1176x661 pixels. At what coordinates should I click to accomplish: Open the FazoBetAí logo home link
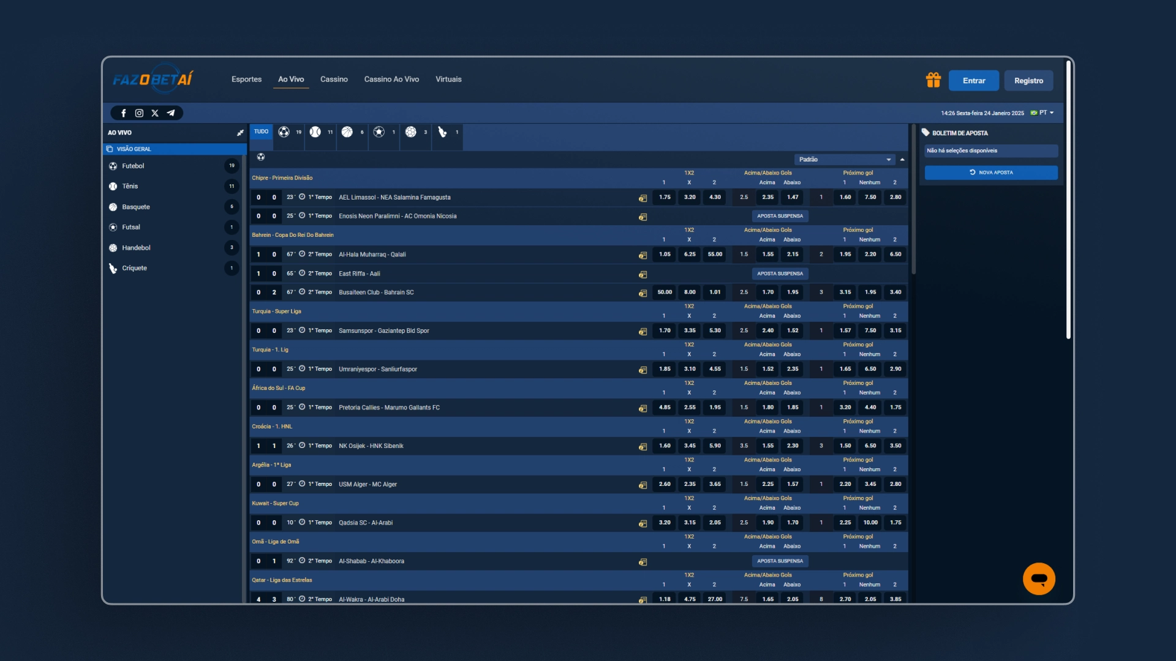pos(153,80)
